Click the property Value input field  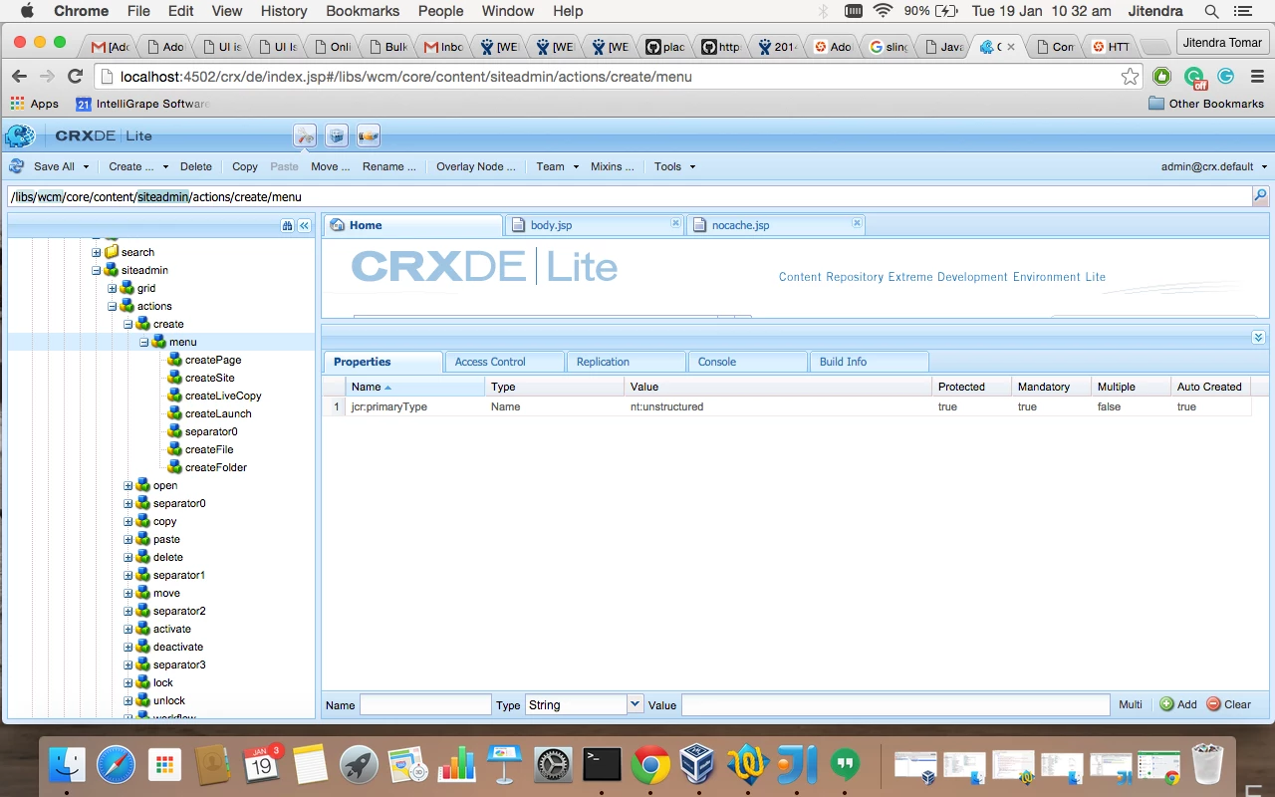click(895, 704)
